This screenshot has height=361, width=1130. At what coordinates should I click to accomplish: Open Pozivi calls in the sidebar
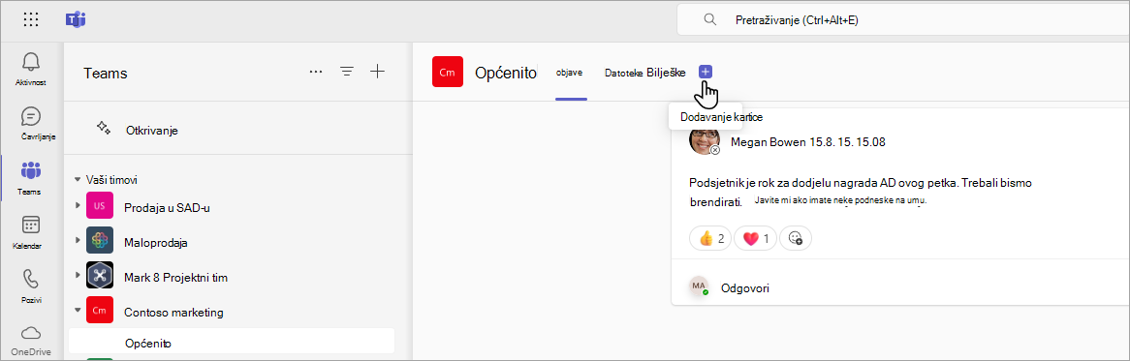coord(31,286)
